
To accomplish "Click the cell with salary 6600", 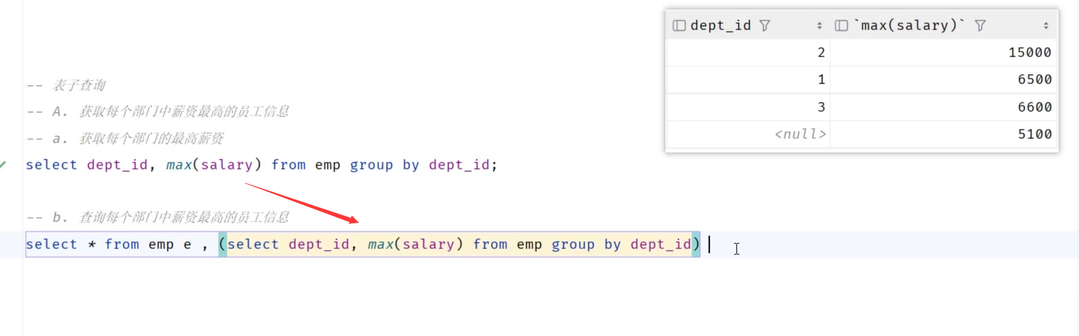I will click(1034, 107).
